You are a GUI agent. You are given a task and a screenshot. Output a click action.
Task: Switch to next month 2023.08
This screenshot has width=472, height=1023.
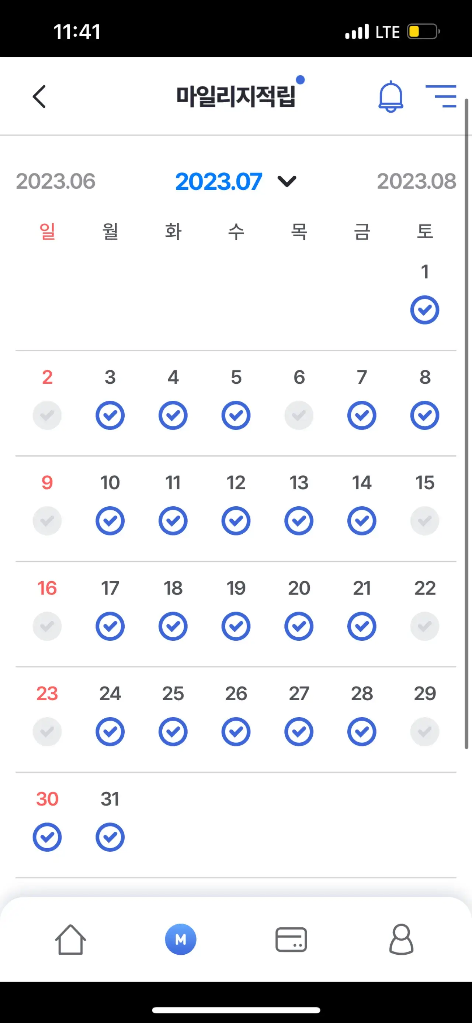[x=416, y=181]
